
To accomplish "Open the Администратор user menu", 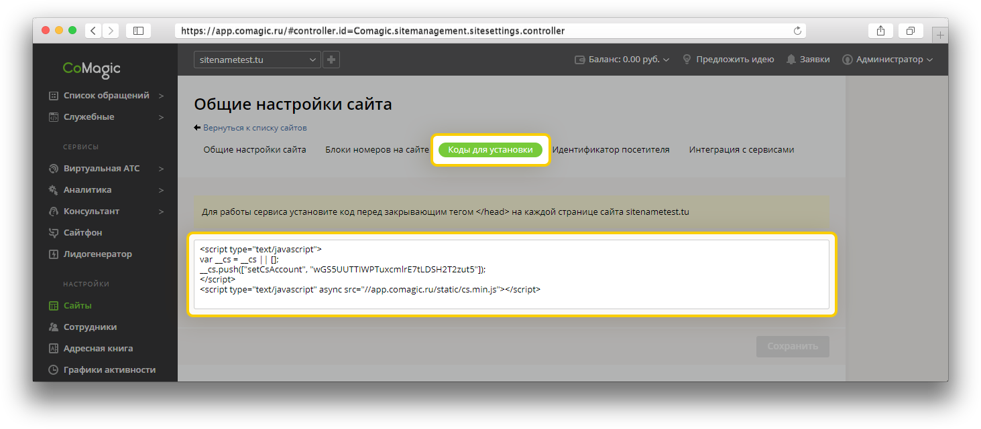I will (888, 60).
